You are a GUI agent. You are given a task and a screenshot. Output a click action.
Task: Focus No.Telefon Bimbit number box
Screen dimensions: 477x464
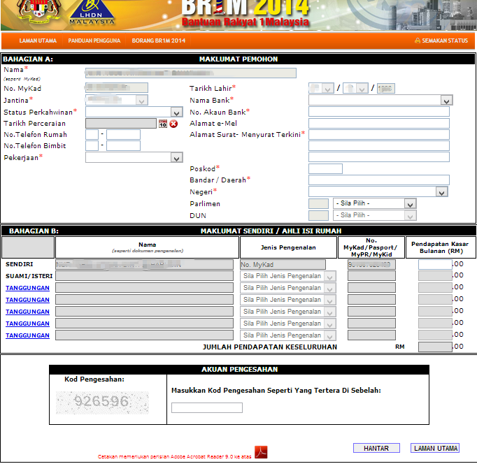[124, 146]
